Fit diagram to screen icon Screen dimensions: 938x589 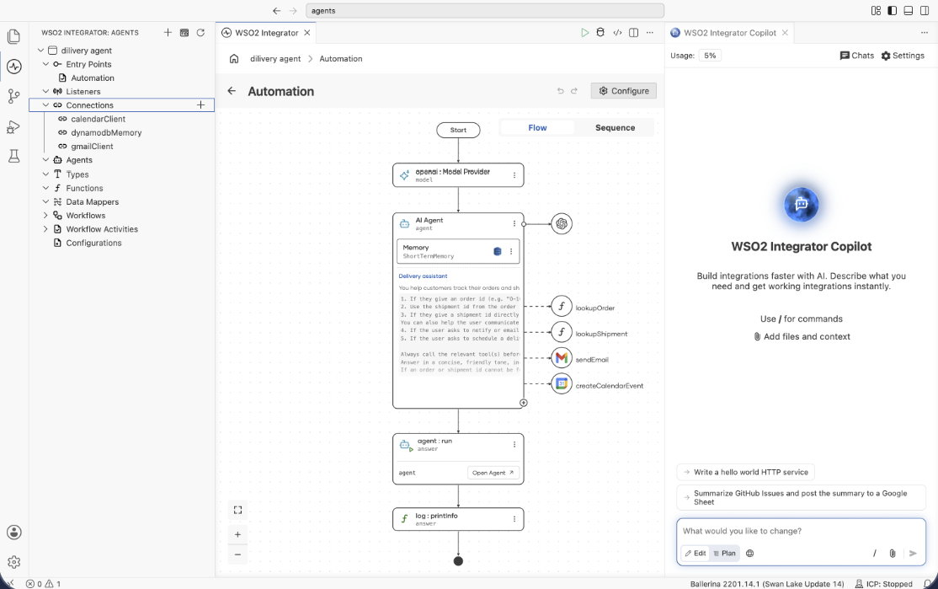[x=237, y=510]
